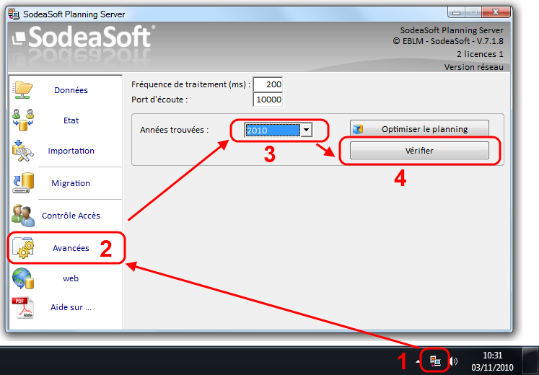539x375 pixels.
Task: Open the Aide sur ... label
Action: pos(71,307)
